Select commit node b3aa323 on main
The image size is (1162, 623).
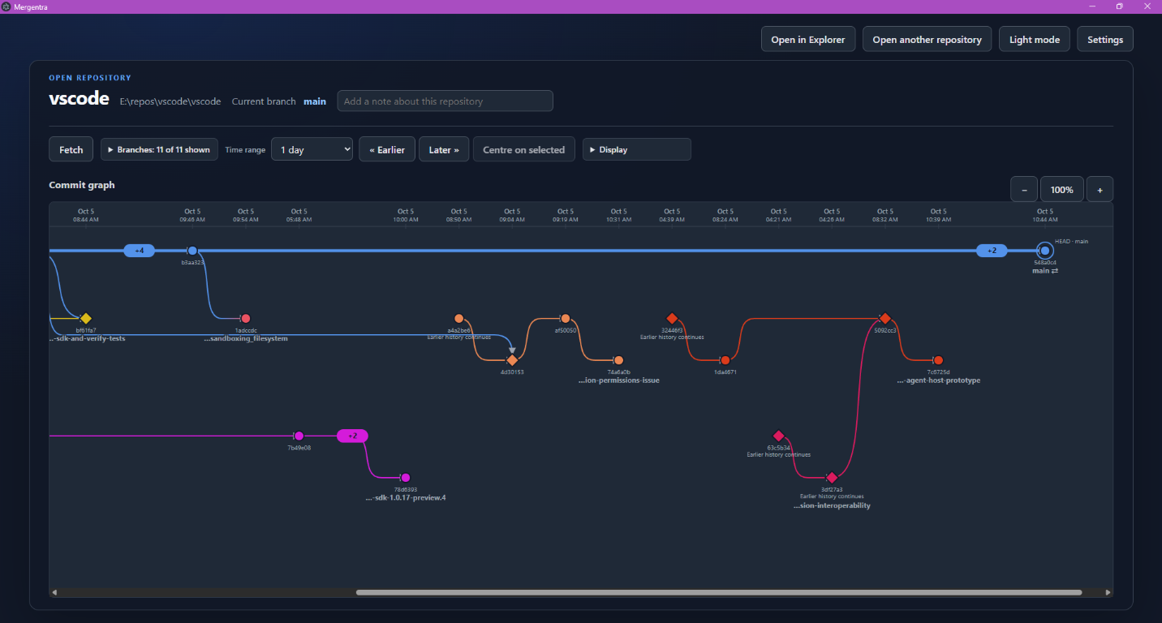pos(192,251)
